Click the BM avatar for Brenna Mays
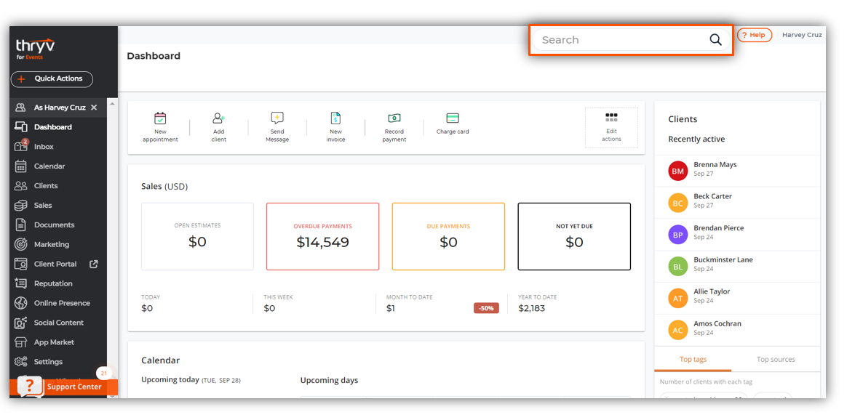 click(x=677, y=171)
